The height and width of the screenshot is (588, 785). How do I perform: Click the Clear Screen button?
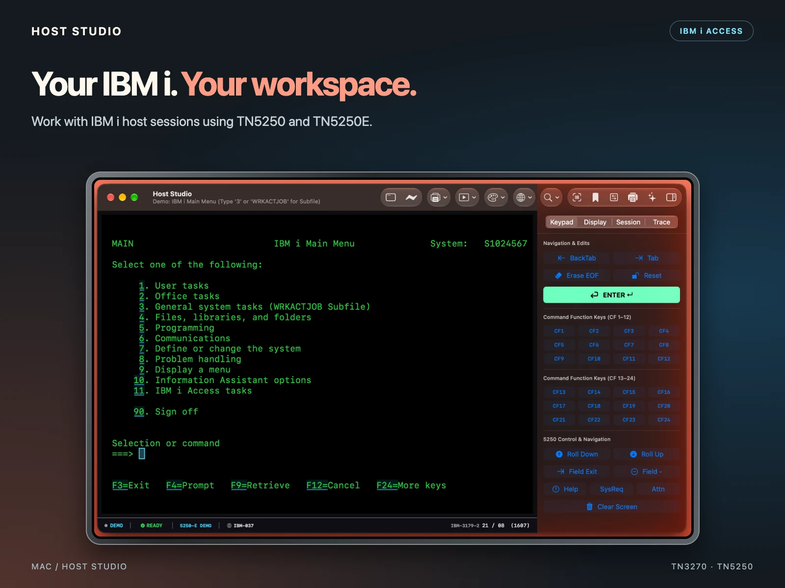(611, 507)
